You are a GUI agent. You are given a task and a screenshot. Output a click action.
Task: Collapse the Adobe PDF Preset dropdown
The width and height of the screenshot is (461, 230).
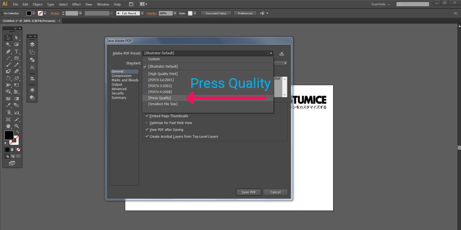pos(270,53)
